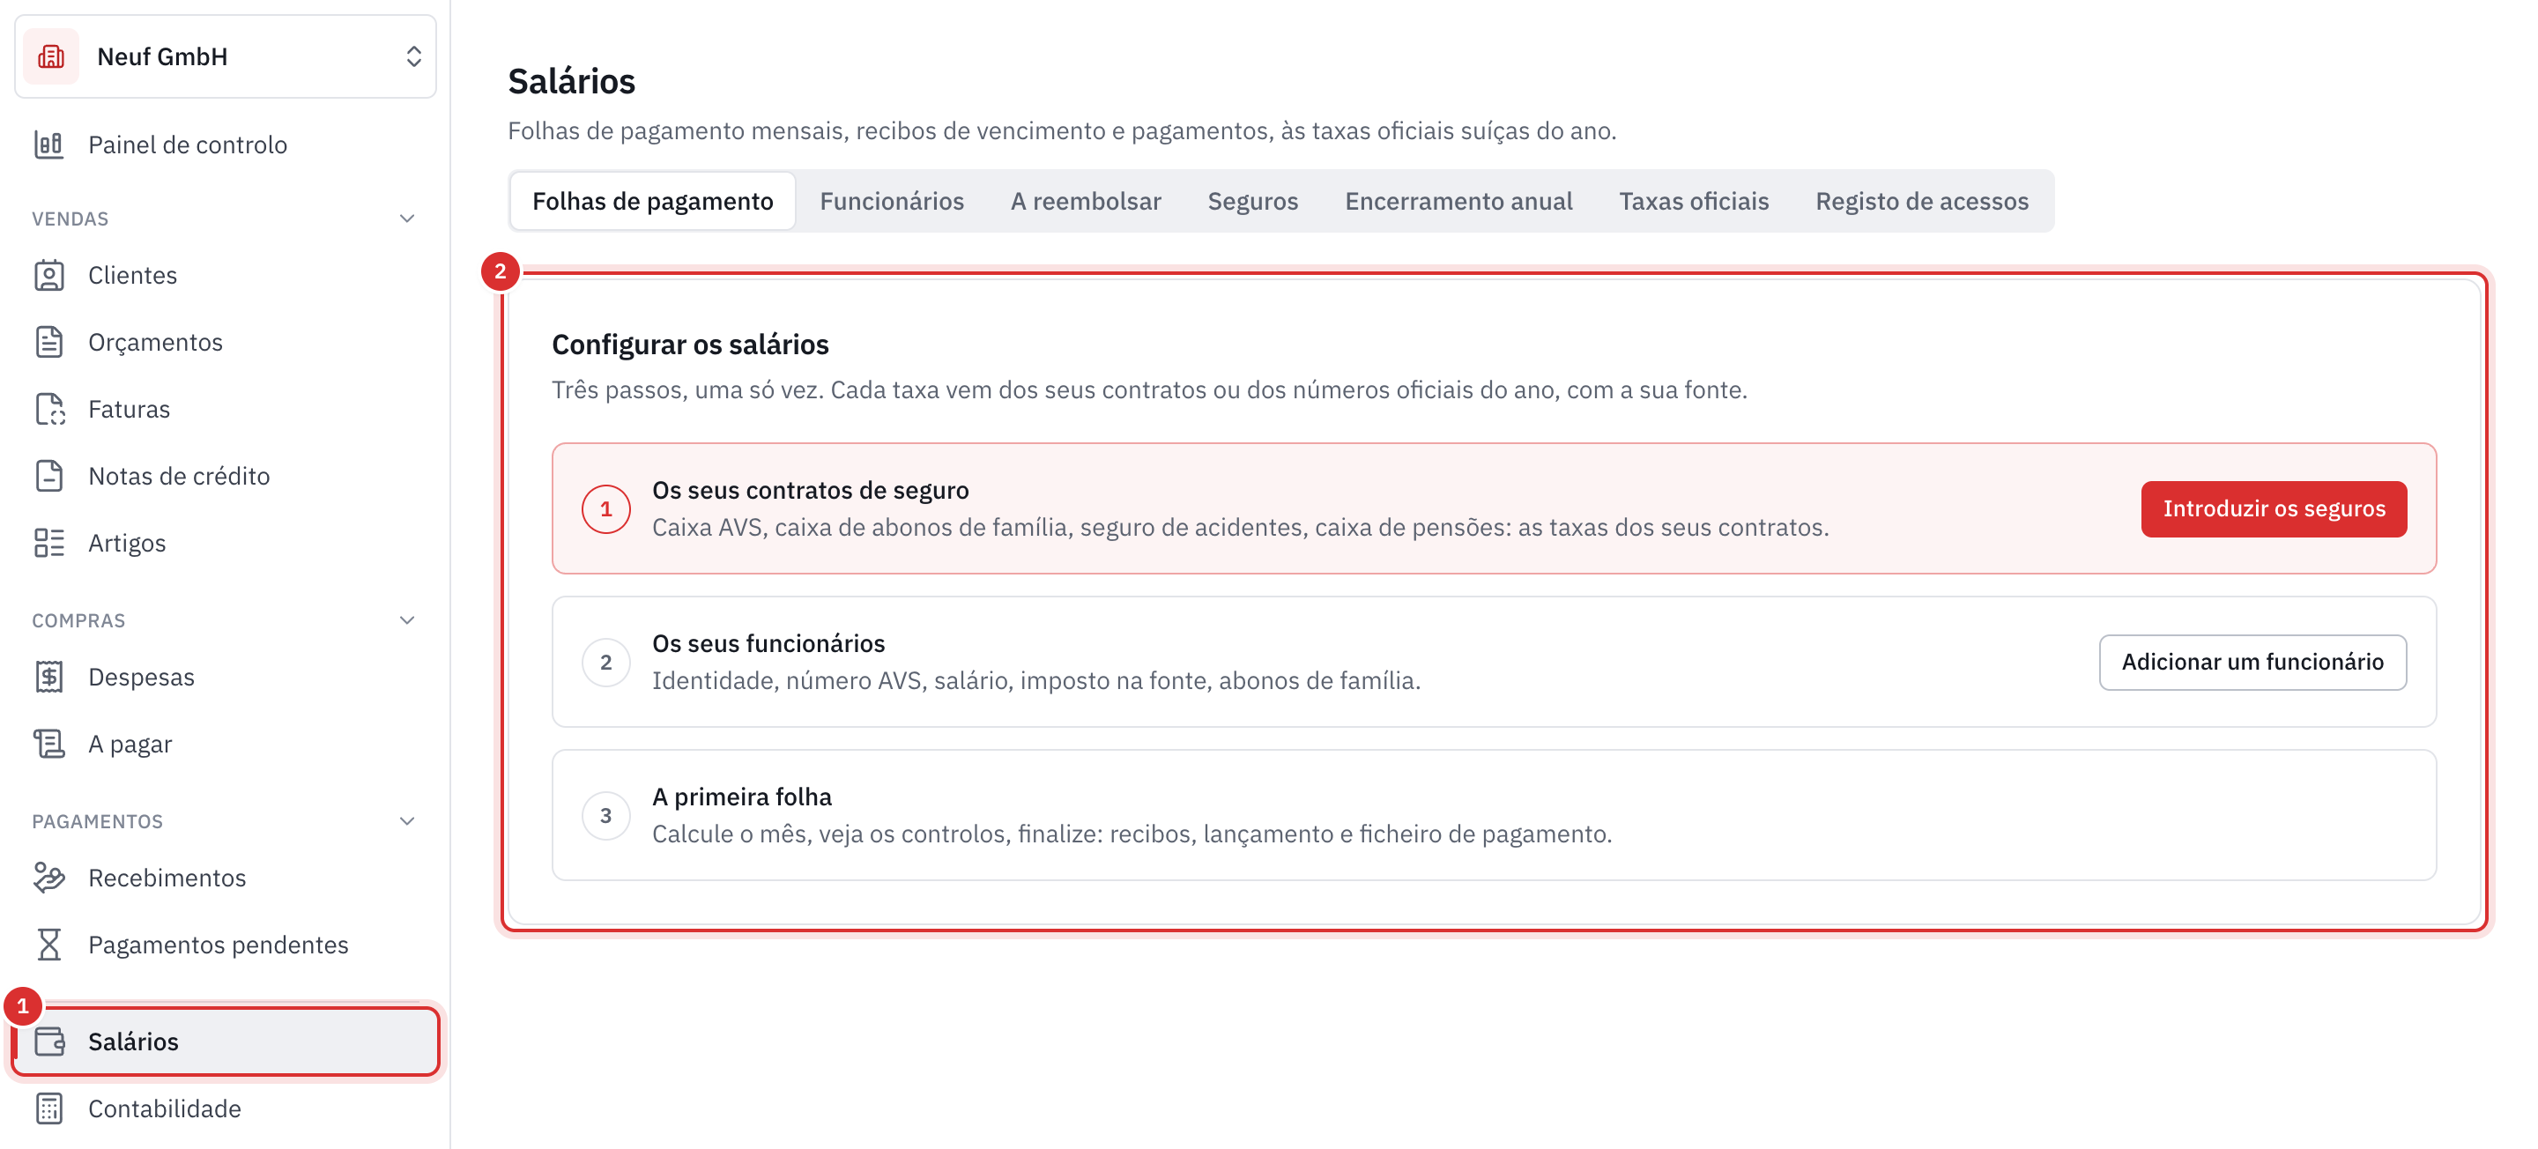Click the Painel de controlo chart icon
This screenshot has height=1149, width=2538.
point(49,145)
